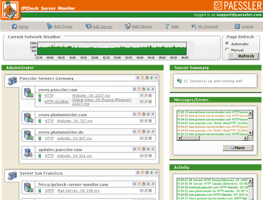Click the 15:06:01 All Servers HTTP Russia activity

coord(212,180)
